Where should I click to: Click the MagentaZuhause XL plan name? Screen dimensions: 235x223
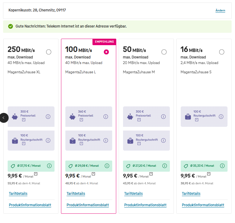click(24, 72)
